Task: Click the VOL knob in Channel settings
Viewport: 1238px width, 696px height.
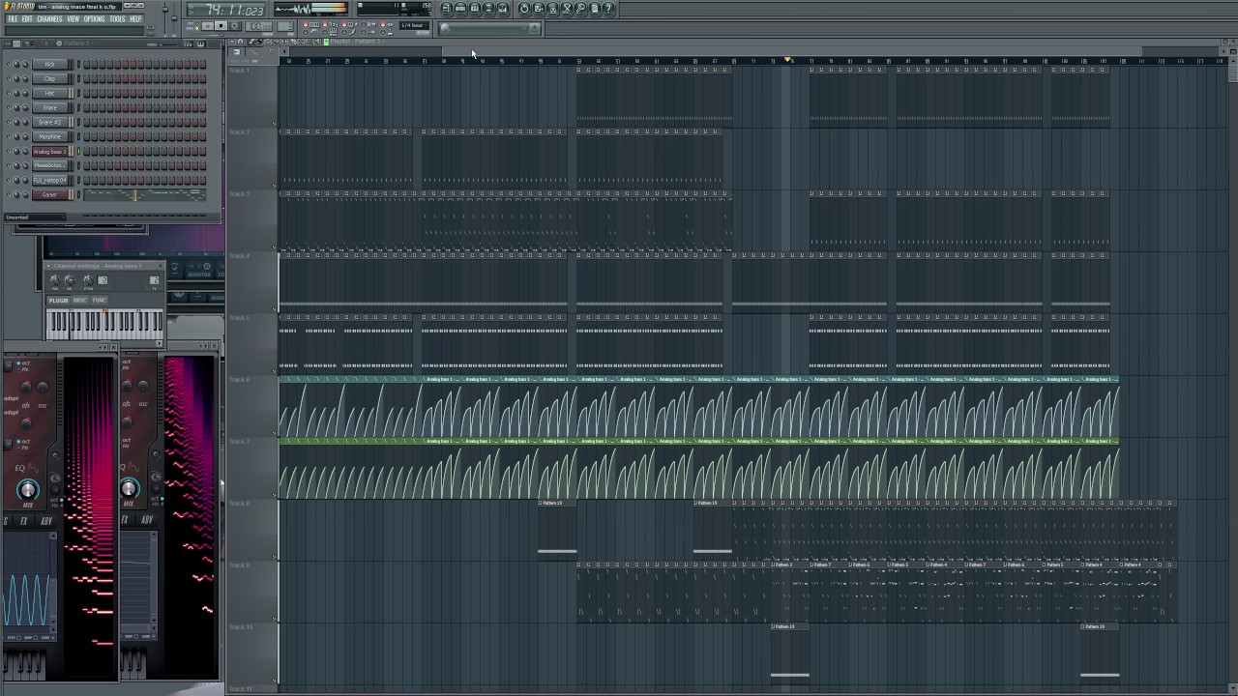Action: pos(70,280)
